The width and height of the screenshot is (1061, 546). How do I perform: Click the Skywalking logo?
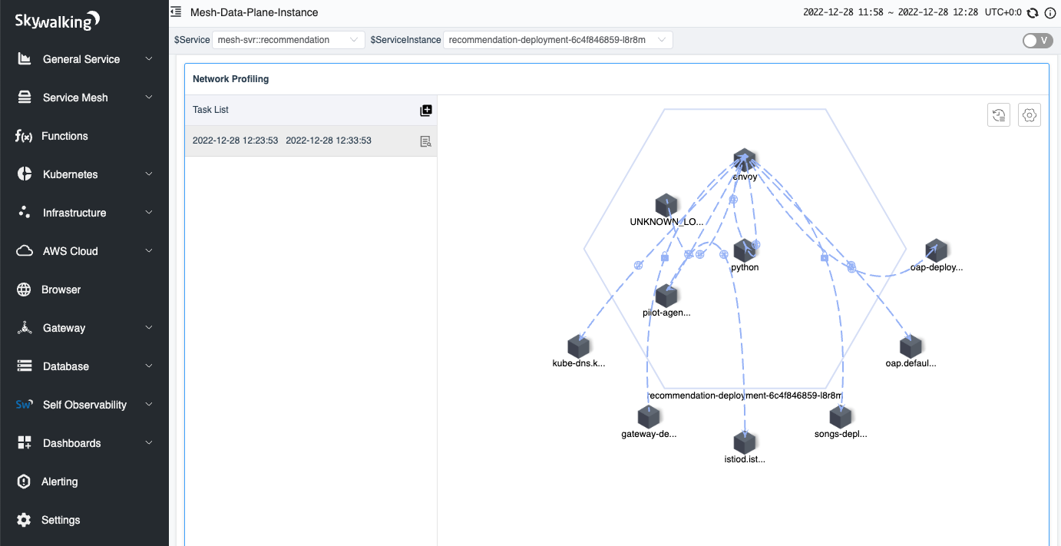click(58, 21)
